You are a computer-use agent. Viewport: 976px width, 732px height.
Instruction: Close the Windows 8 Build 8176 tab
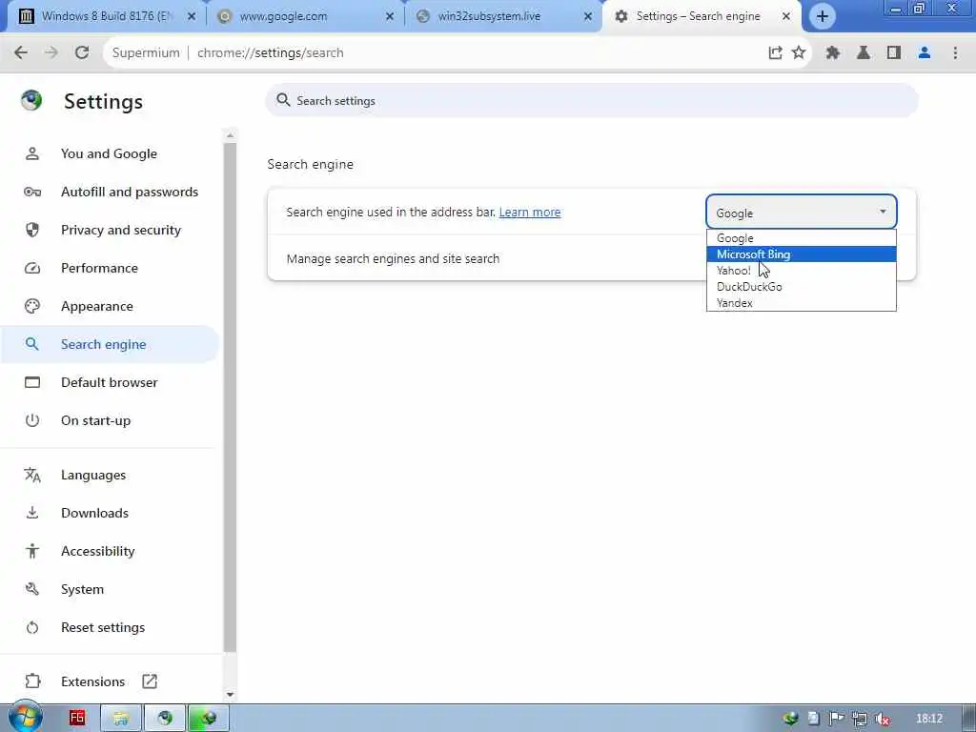[192, 16]
